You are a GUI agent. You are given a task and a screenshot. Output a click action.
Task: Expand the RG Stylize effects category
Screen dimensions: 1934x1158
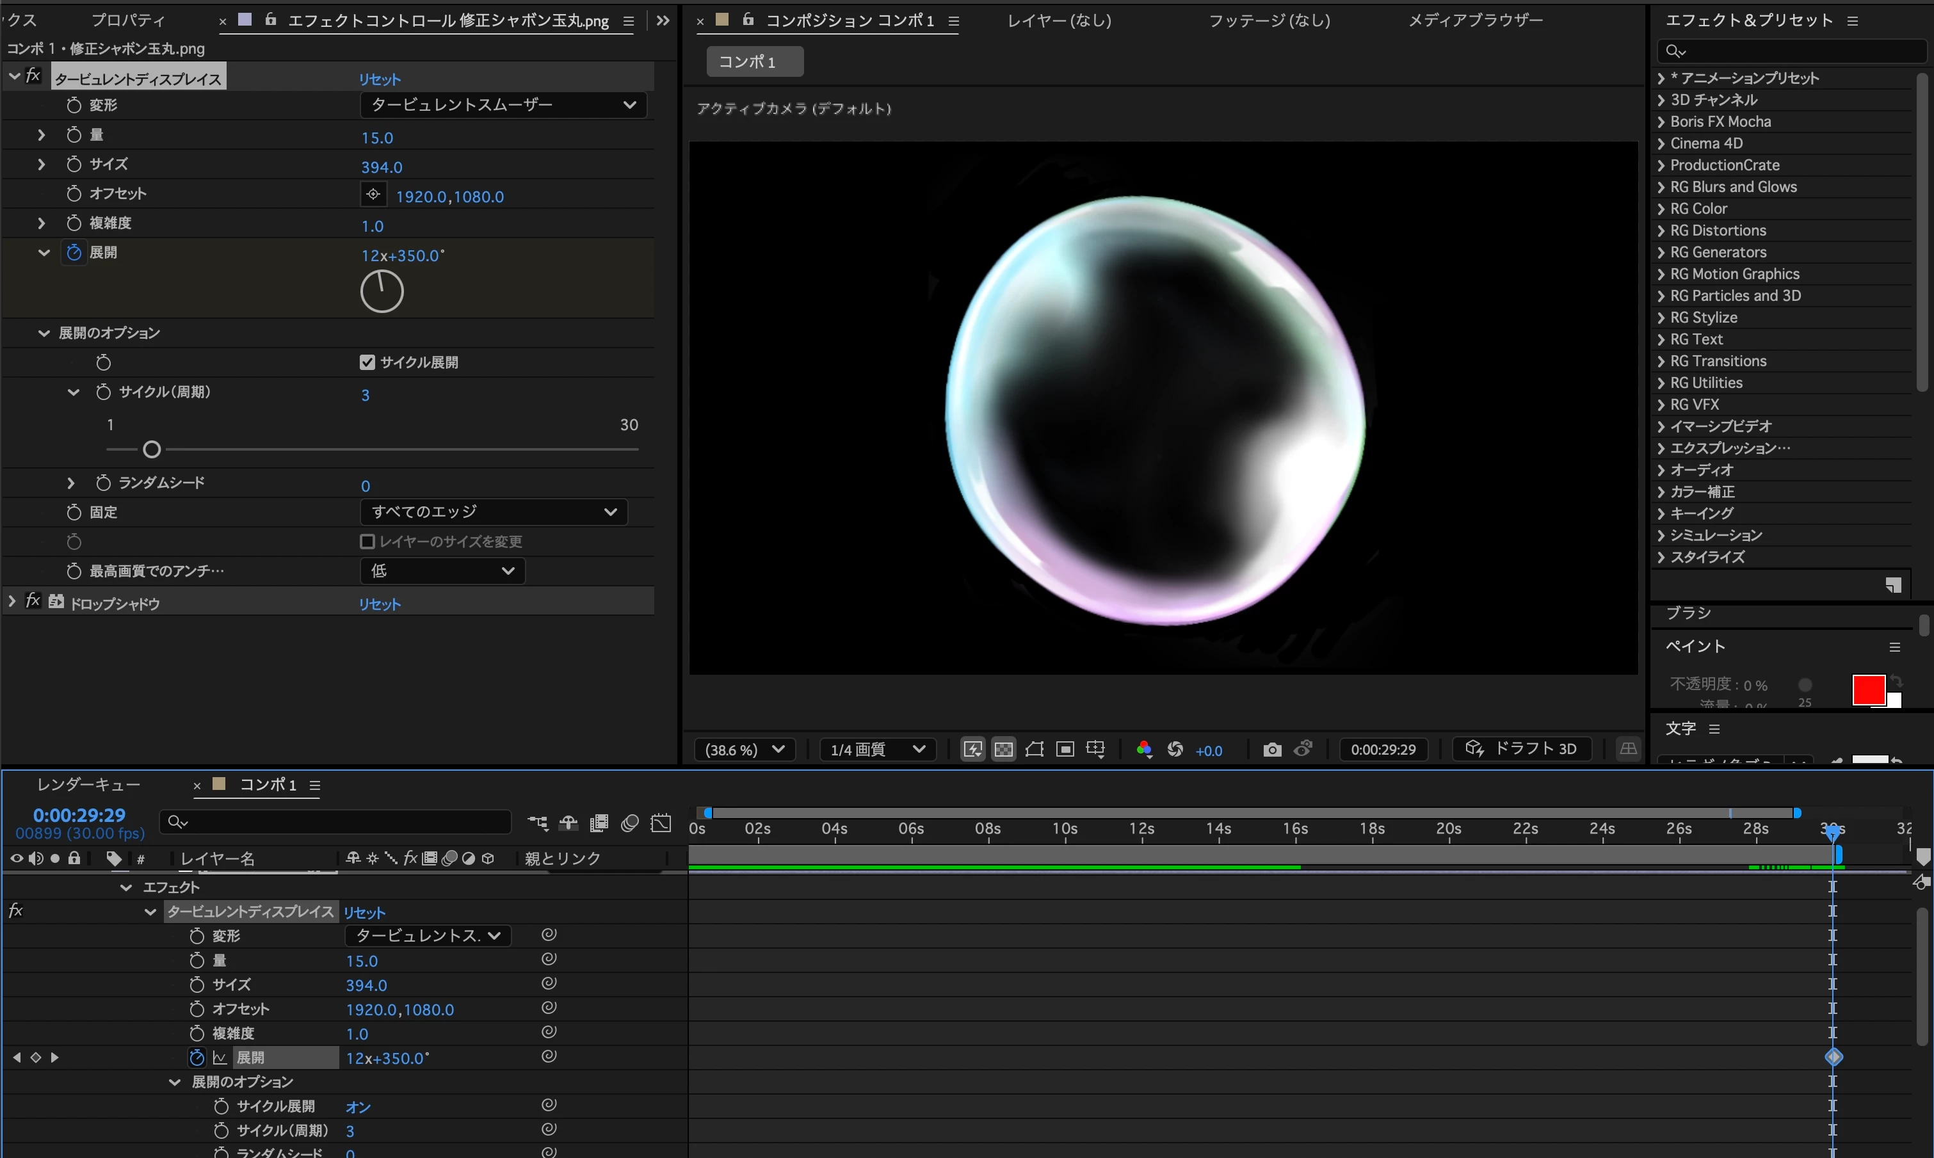point(1661,318)
